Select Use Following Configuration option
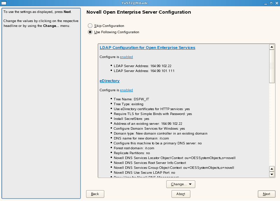 point(90,32)
